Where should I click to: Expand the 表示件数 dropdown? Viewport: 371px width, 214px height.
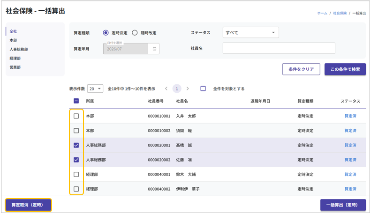95,89
